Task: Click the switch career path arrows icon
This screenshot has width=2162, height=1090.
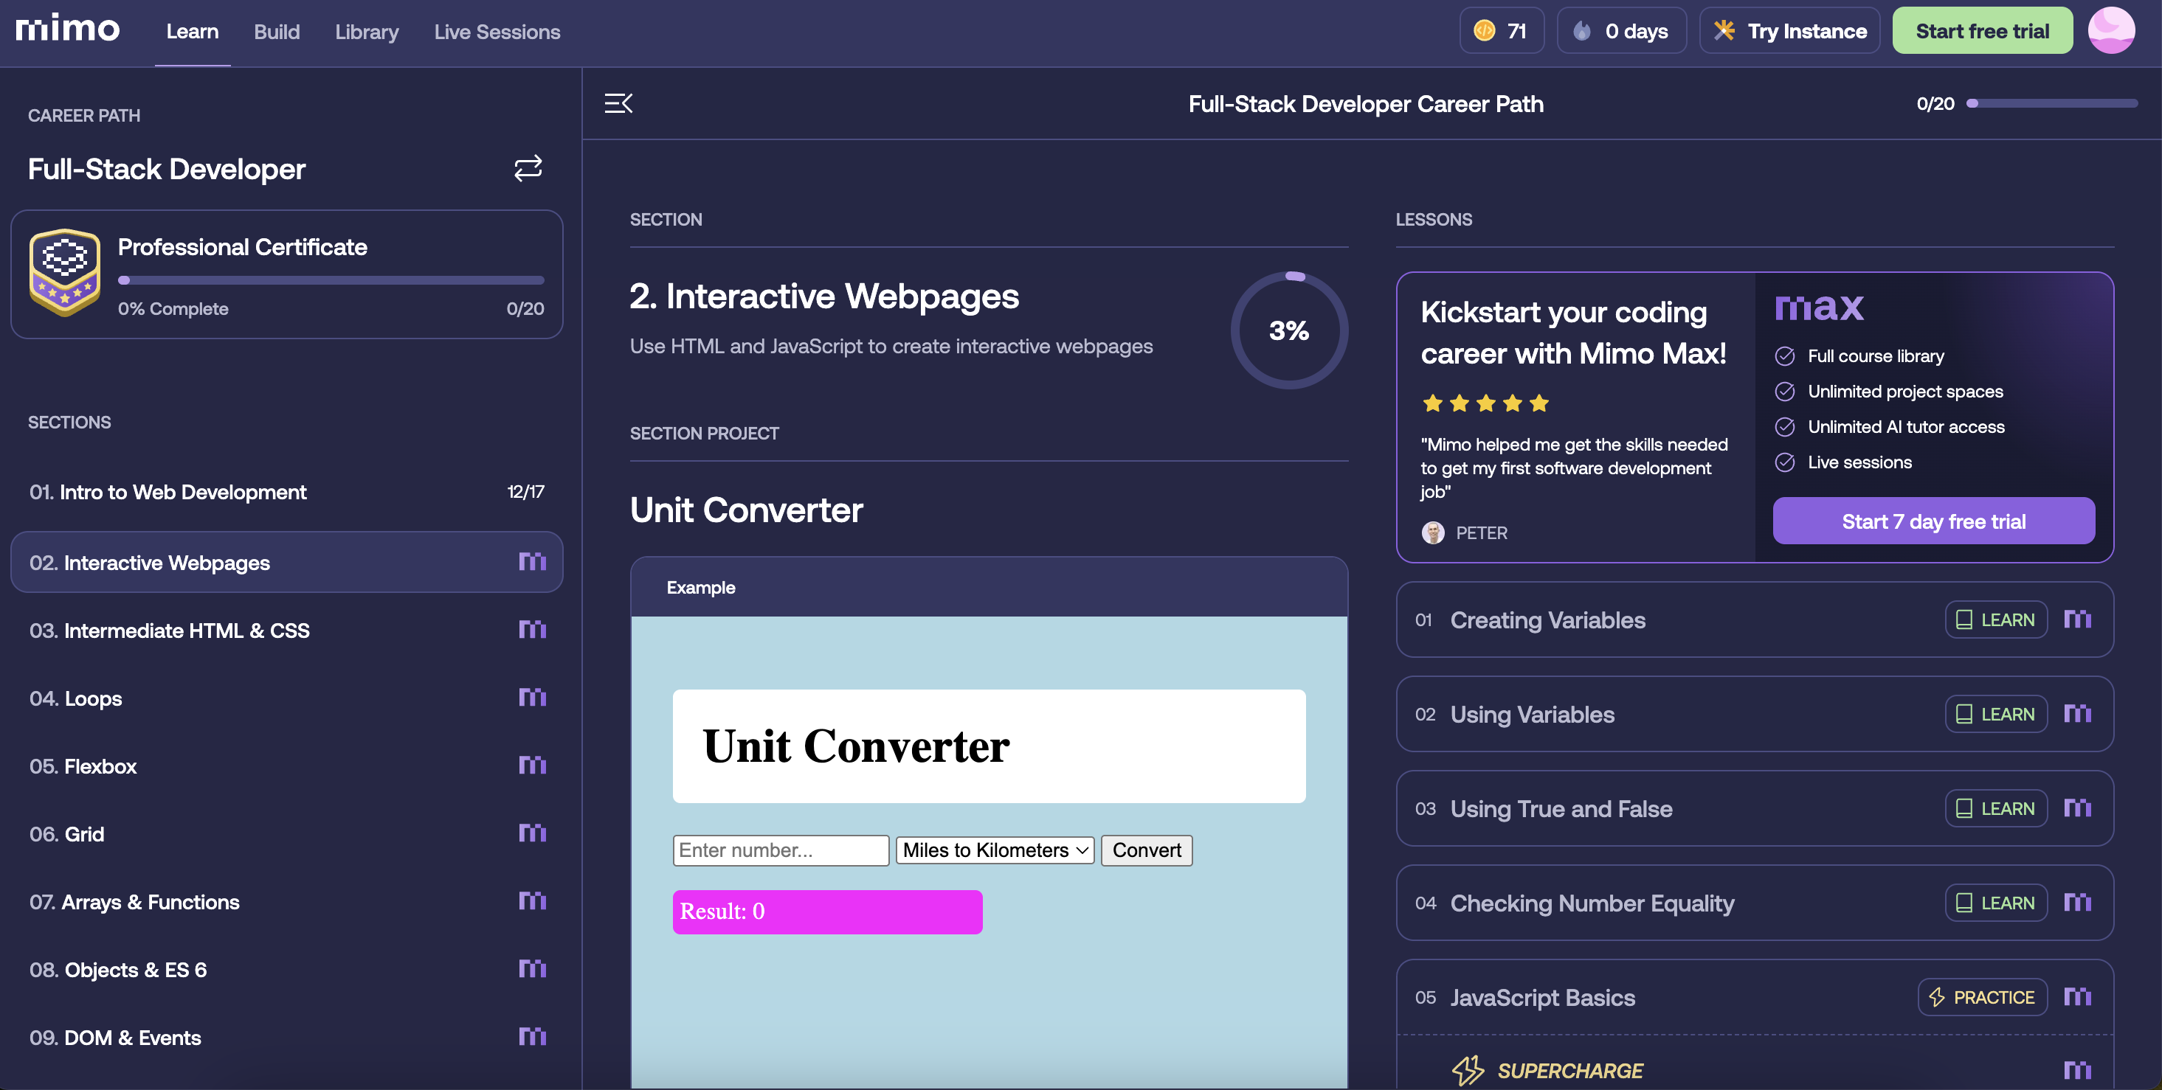Action: 528,169
